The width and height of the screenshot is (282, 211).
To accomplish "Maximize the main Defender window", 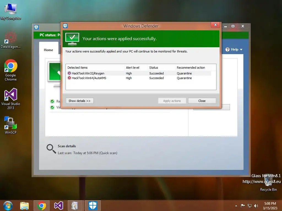I will click(x=233, y=26).
